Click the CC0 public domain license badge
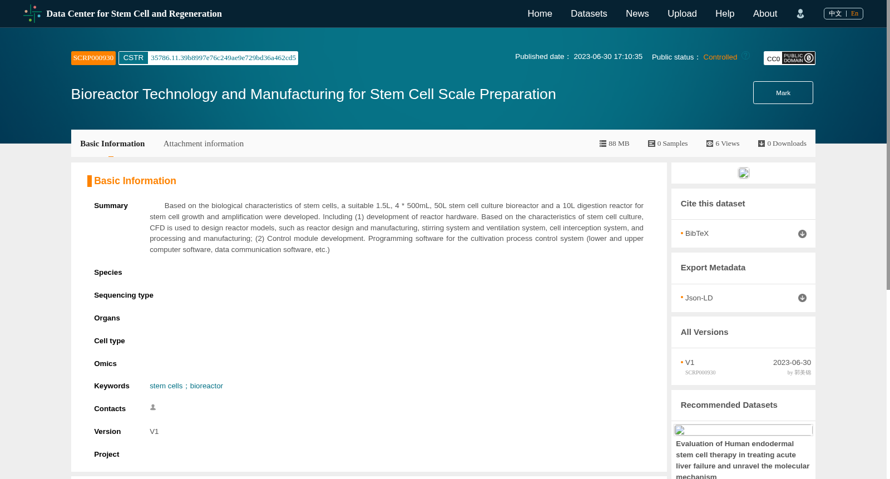890x479 pixels. [x=789, y=58]
